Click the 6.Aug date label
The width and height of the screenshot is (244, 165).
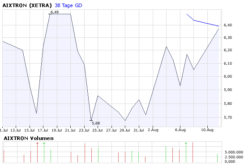(x=180, y=130)
